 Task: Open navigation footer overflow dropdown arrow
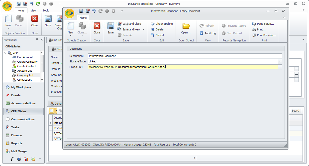tap(40, 159)
